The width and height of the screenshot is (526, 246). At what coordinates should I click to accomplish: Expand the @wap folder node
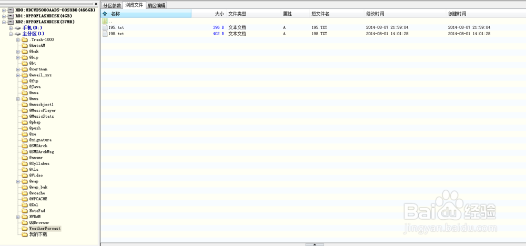click(18, 181)
